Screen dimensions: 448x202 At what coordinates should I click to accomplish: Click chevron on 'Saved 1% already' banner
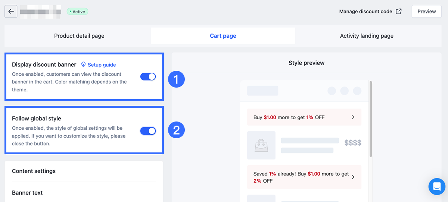click(x=353, y=177)
